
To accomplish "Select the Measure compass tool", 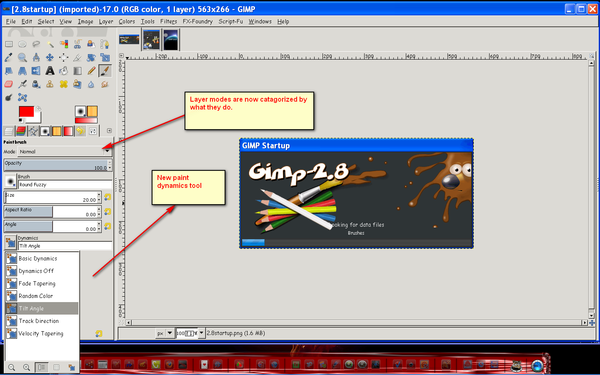I will tap(36, 57).
